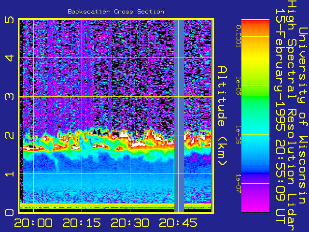Click the 20:15 time axis label
309x232 pixels.
(x=82, y=223)
